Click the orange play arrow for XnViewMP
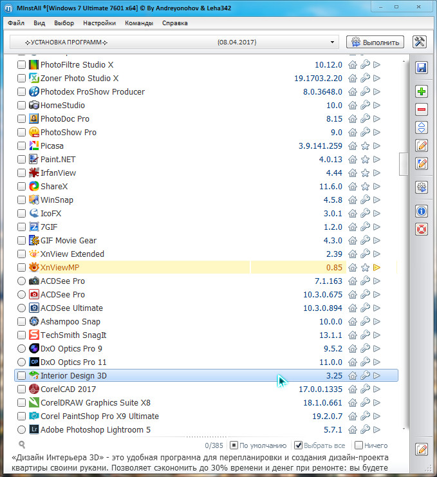437x477 pixels. (x=377, y=267)
